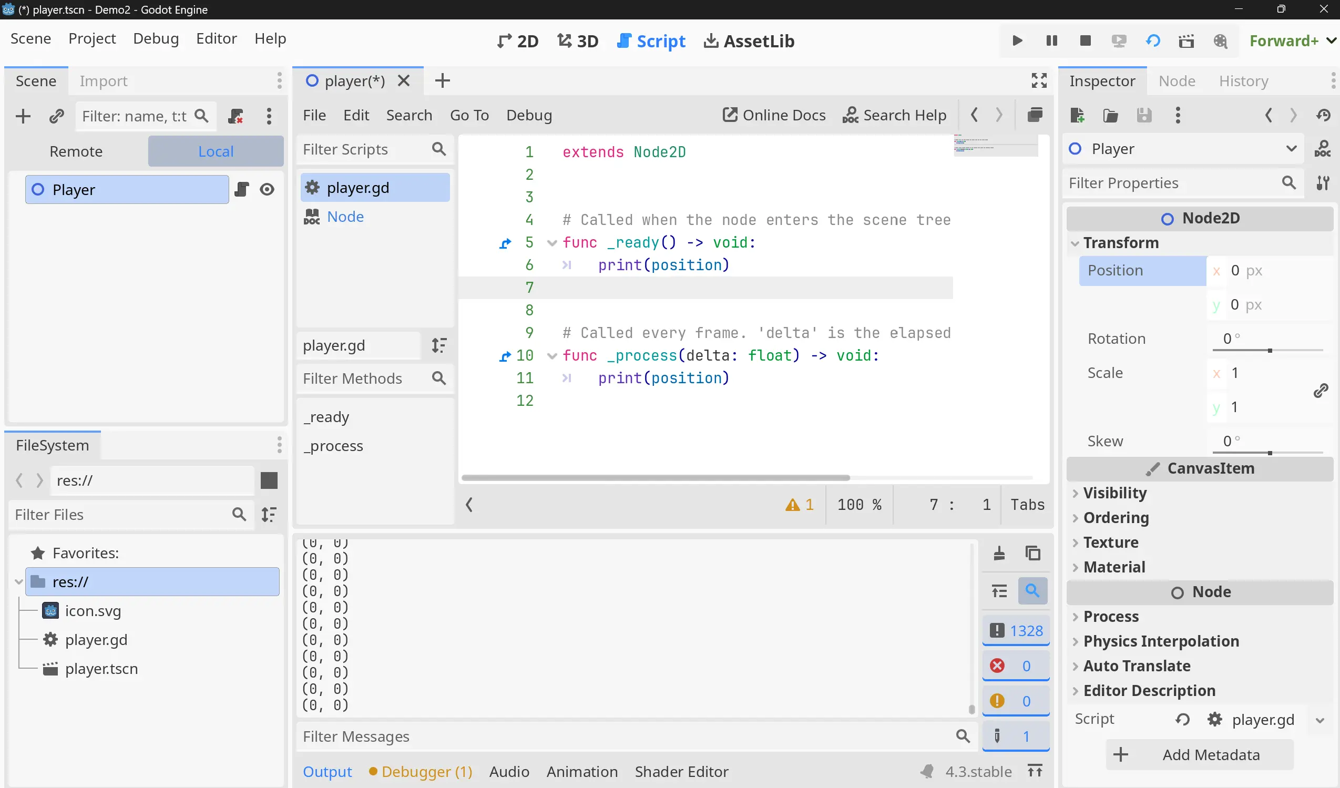Click the remote debug deploy icon
The height and width of the screenshot is (788, 1340).
pos(1119,40)
